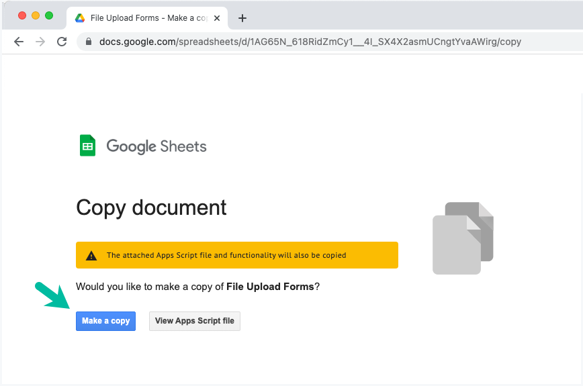Click the warning triangle icon in yellow banner

(91, 256)
